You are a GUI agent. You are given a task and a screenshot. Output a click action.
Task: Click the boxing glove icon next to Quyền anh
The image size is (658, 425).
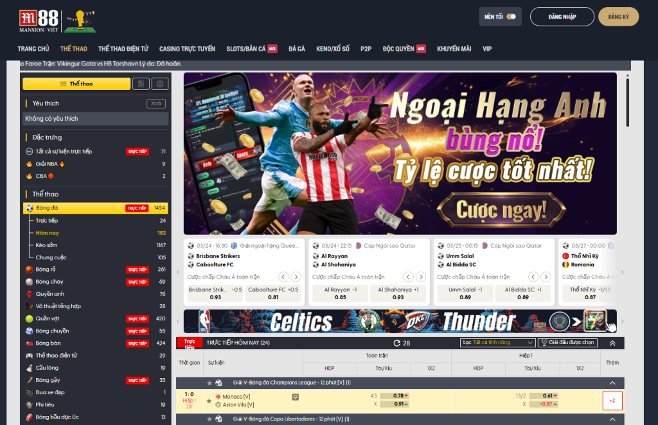pyautogui.click(x=30, y=294)
